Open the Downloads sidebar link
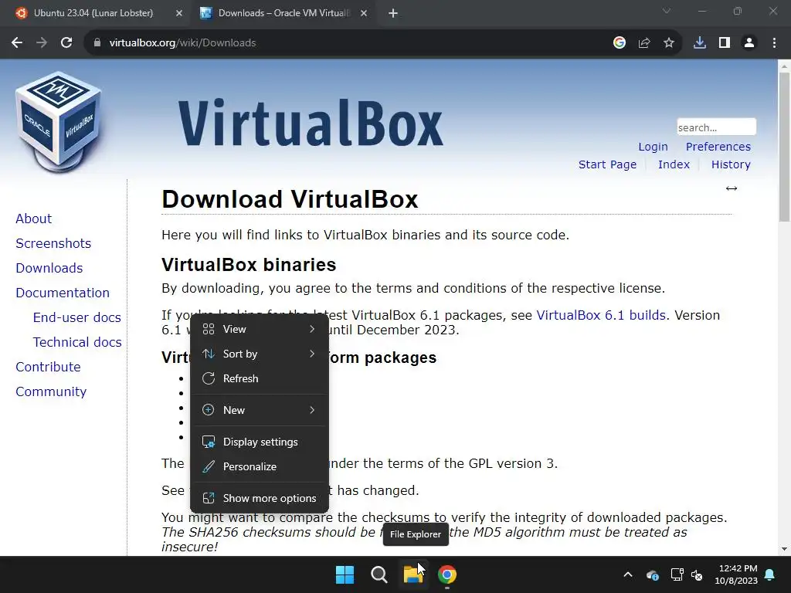Image resolution: width=791 pixels, height=593 pixels. 49,268
